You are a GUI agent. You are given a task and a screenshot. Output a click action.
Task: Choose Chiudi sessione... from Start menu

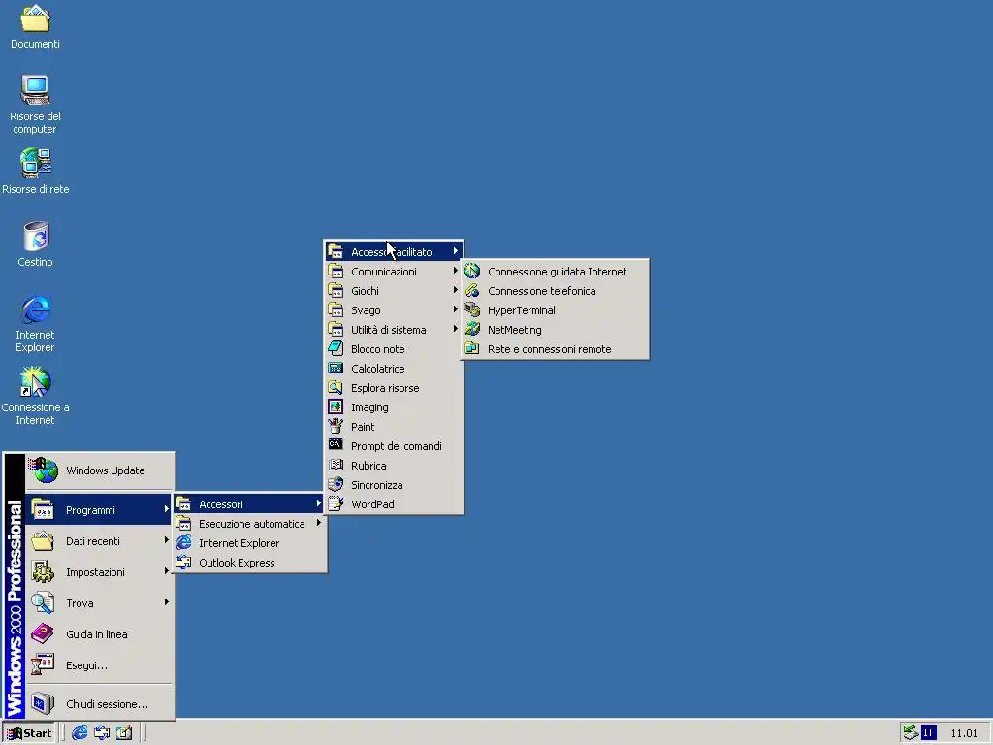click(100, 704)
